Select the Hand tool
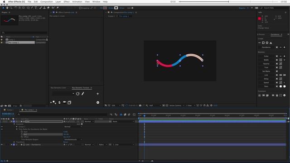 pos(7,8)
